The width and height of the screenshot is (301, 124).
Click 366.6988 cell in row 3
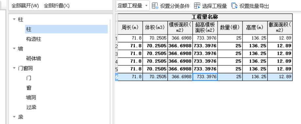(180, 54)
